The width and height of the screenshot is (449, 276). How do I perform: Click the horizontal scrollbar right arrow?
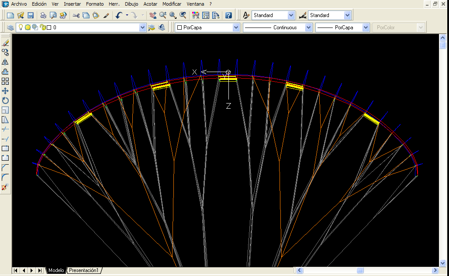(435, 270)
